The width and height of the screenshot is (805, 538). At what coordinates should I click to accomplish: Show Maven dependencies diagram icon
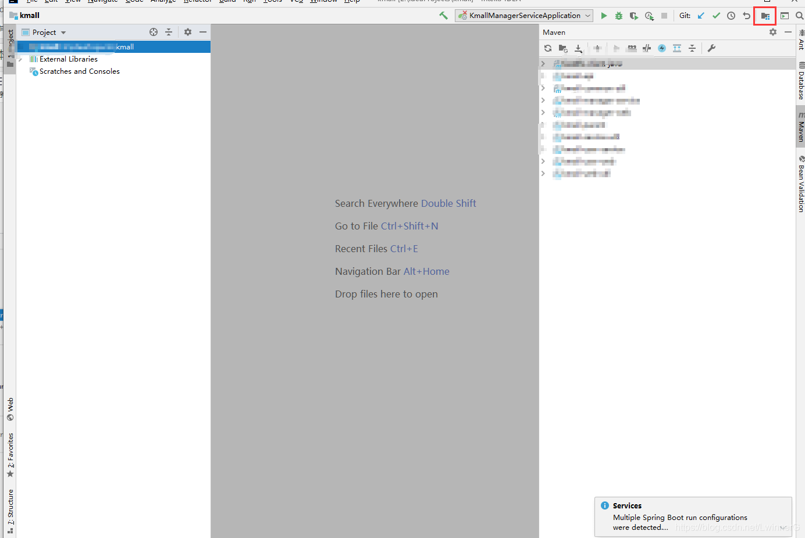(677, 48)
